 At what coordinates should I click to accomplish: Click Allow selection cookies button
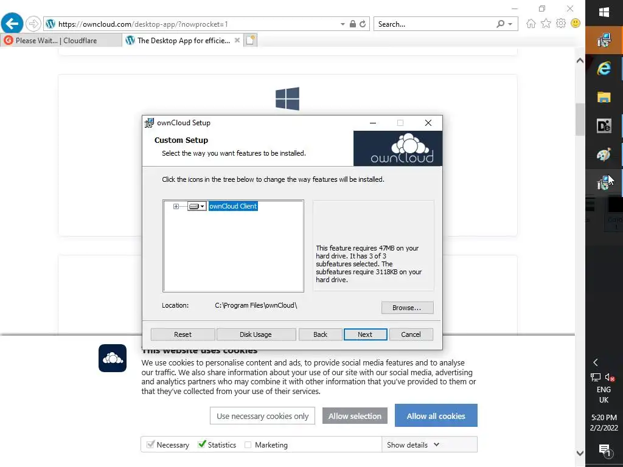click(x=355, y=416)
